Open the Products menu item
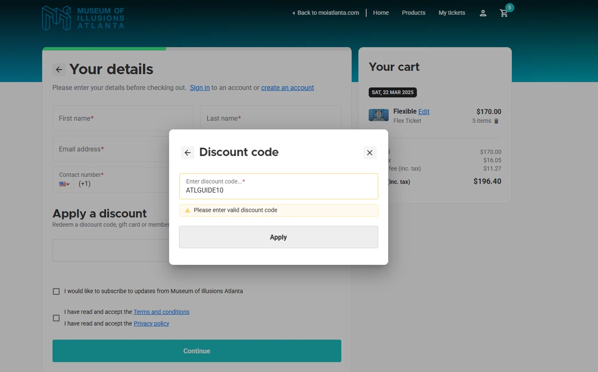This screenshot has height=372, width=598. tap(413, 13)
